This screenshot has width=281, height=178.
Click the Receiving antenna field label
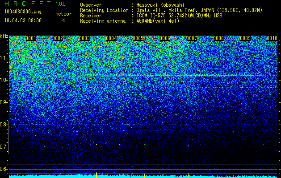pyautogui.click(x=103, y=21)
